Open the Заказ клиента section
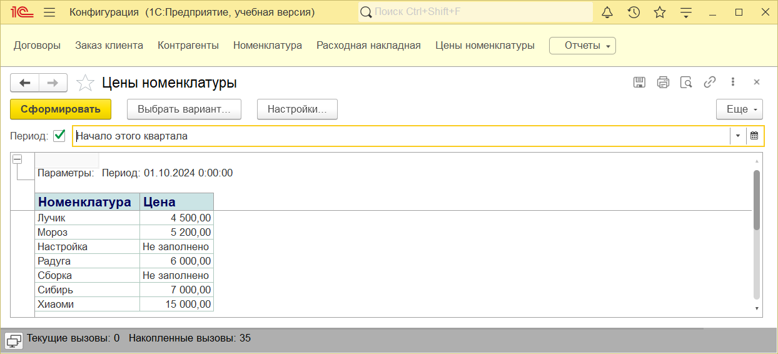This screenshot has width=778, height=354. (x=109, y=45)
